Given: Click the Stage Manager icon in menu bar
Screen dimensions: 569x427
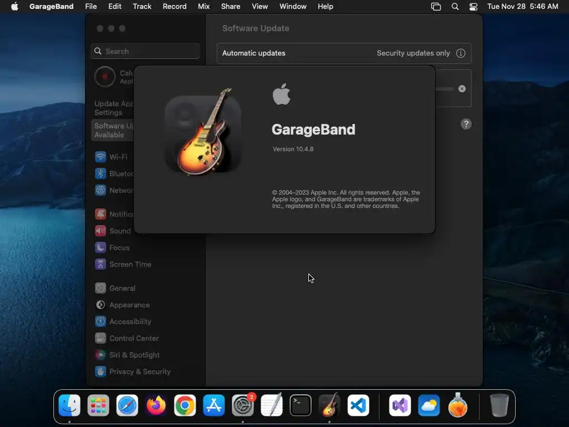Looking at the screenshot, I should (436, 6).
